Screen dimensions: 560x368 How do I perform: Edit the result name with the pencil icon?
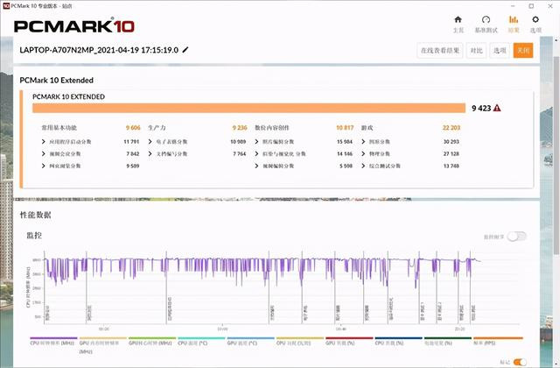pyautogui.click(x=185, y=50)
